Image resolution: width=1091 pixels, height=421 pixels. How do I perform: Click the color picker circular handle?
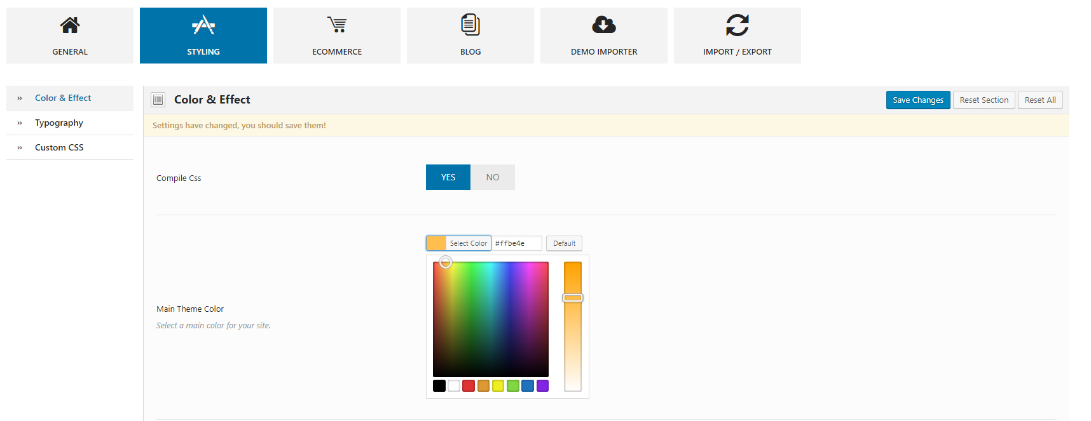pos(446,262)
